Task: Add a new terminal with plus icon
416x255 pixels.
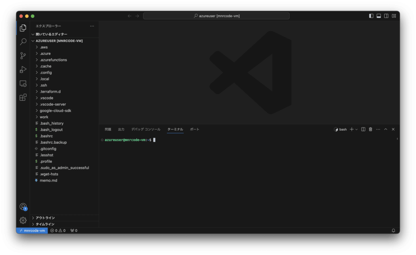Action: tap(351, 130)
